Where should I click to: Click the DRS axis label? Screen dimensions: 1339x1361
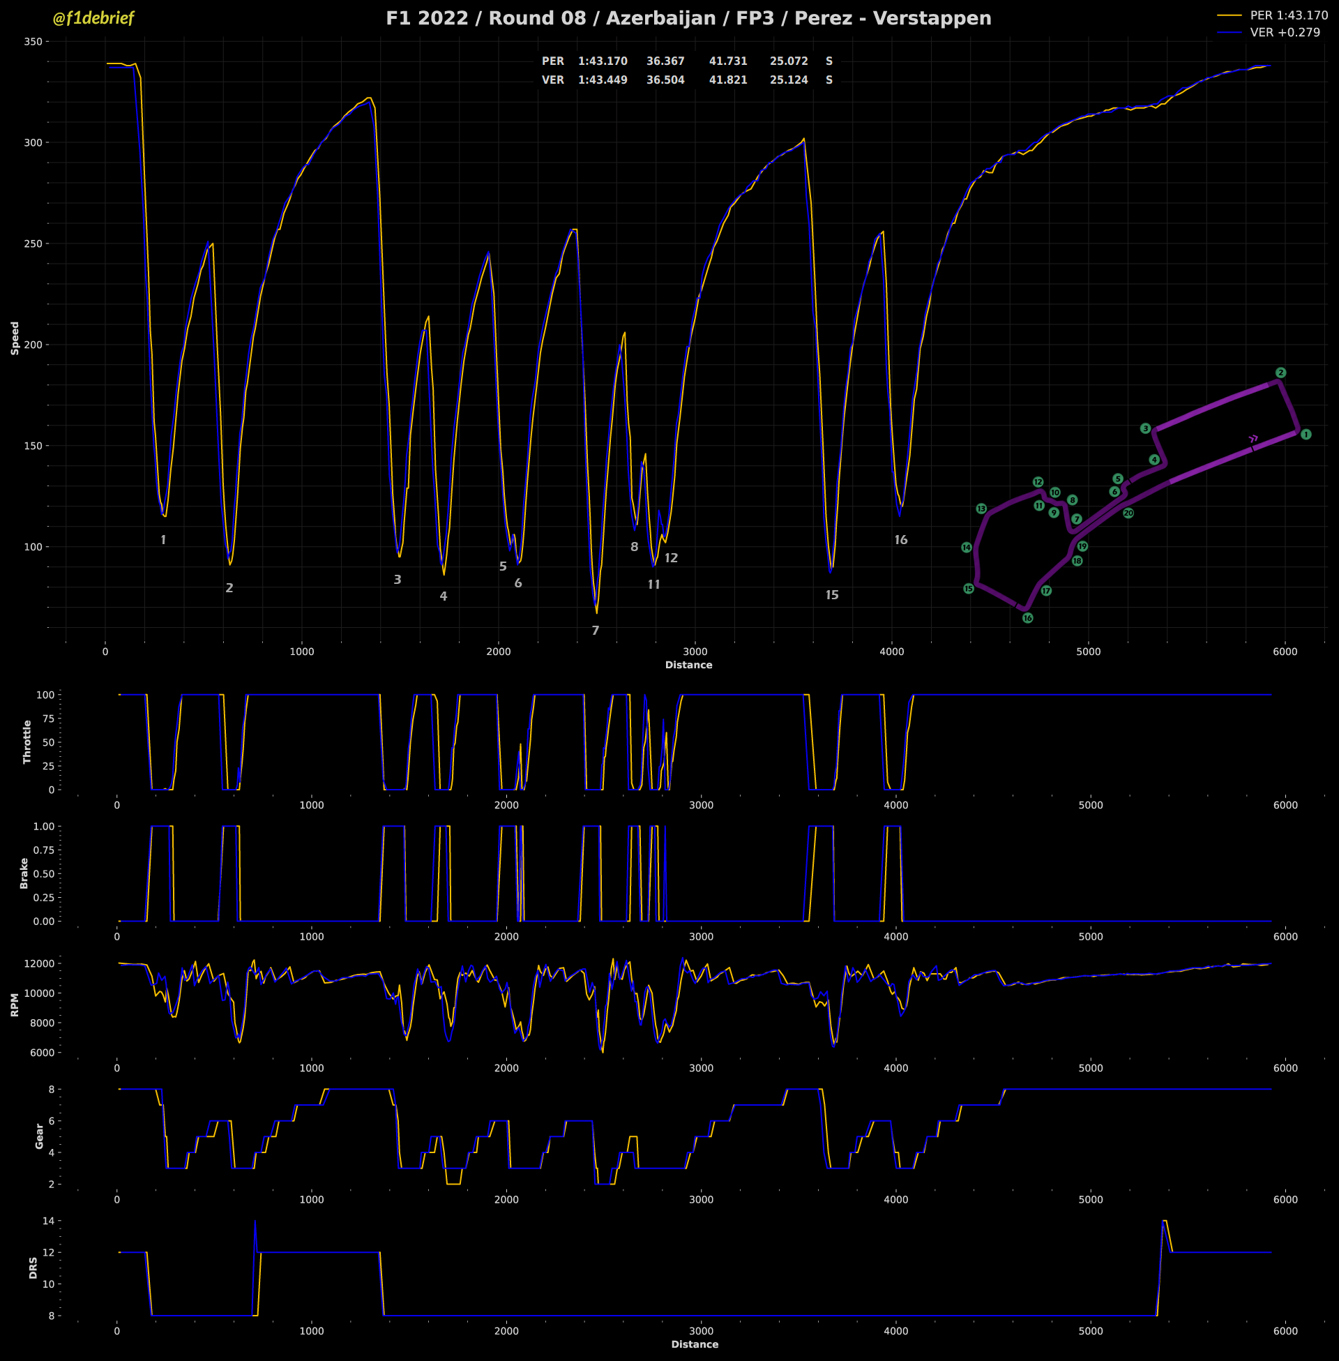(33, 1268)
